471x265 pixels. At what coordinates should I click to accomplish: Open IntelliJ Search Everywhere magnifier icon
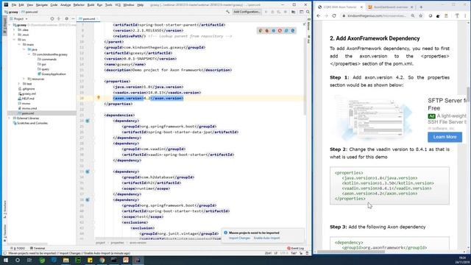(x=308, y=12)
